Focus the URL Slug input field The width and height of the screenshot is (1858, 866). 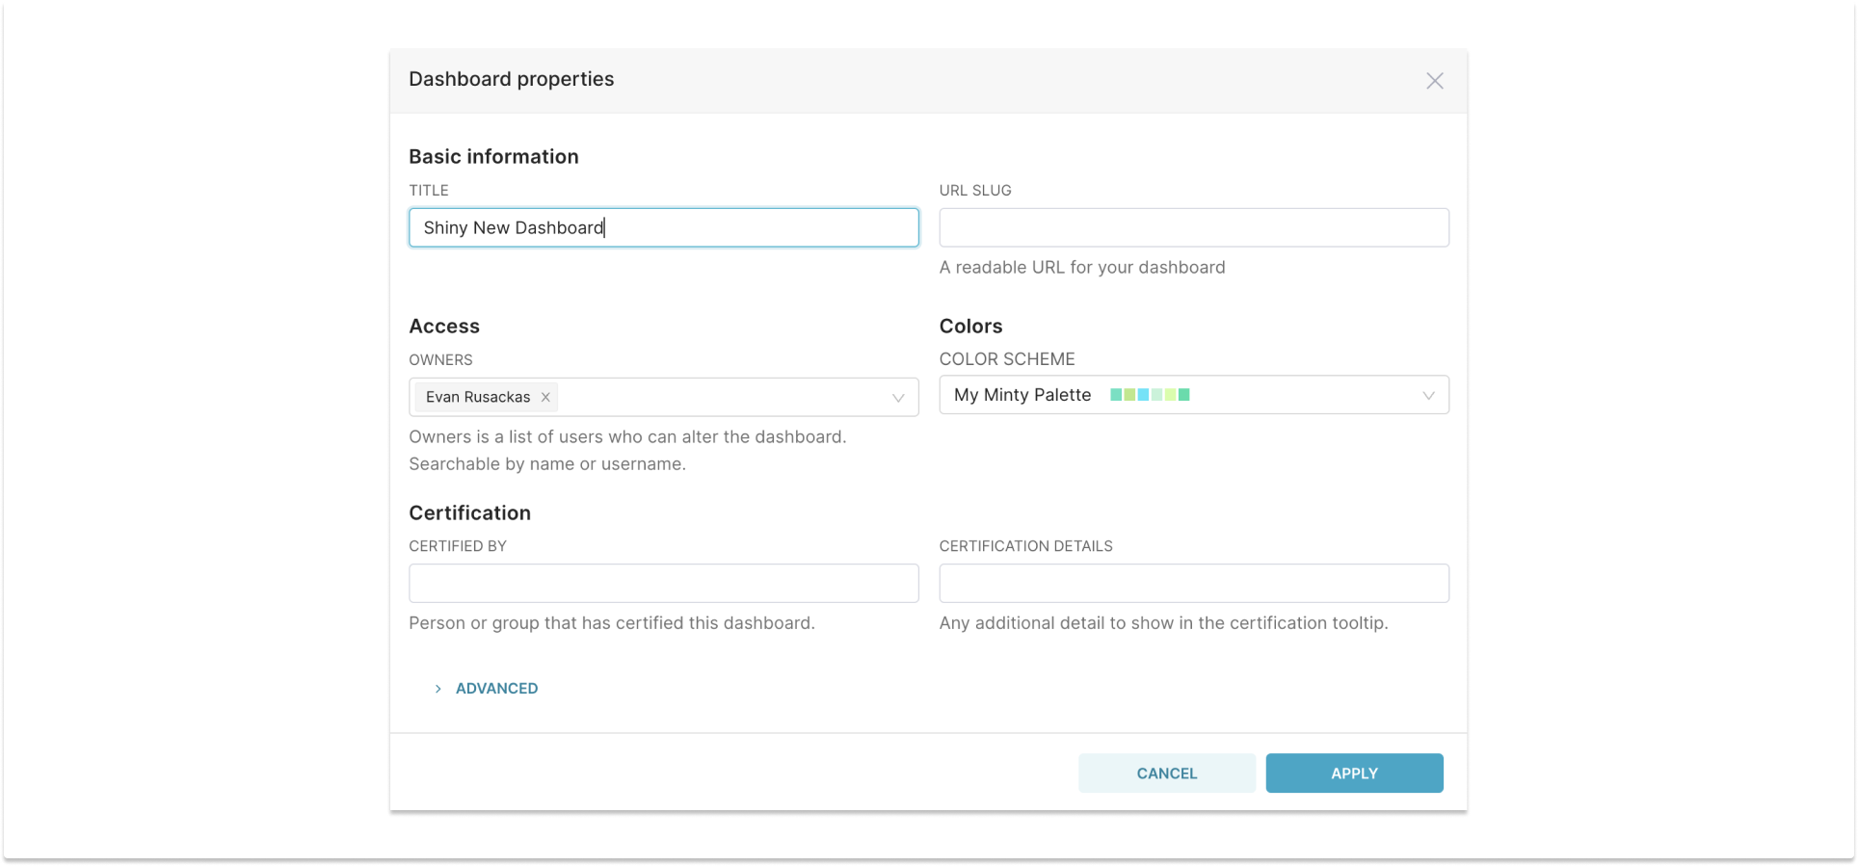(x=1193, y=227)
